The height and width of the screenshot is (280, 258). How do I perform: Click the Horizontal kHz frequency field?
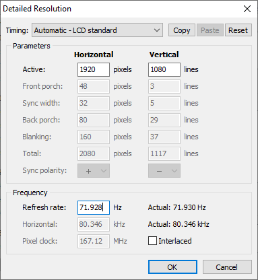[x=94, y=224]
